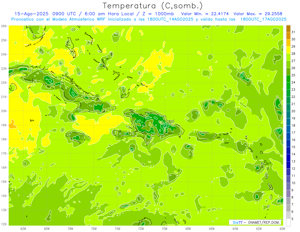Click the latitude axis label "18N"
The height and width of the screenshot is (232, 300).
pos(3,139)
